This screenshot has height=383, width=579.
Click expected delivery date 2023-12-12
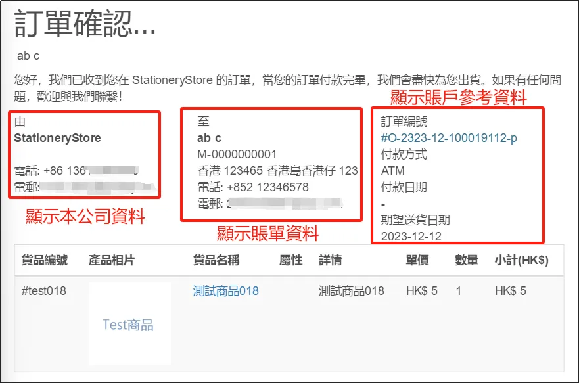(x=411, y=236)
